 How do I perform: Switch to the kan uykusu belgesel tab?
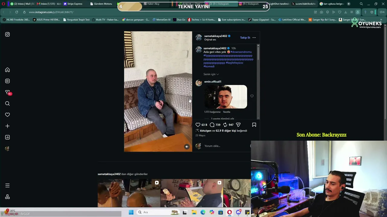point(332,4)
